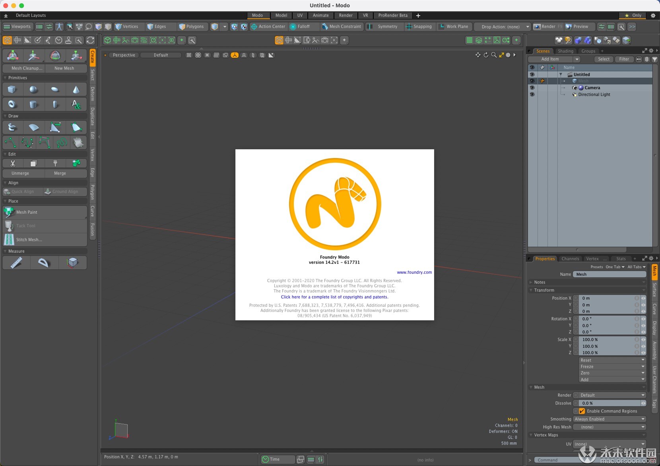
Task: Open the Reset transform dropdown
Action: (612, 360)
